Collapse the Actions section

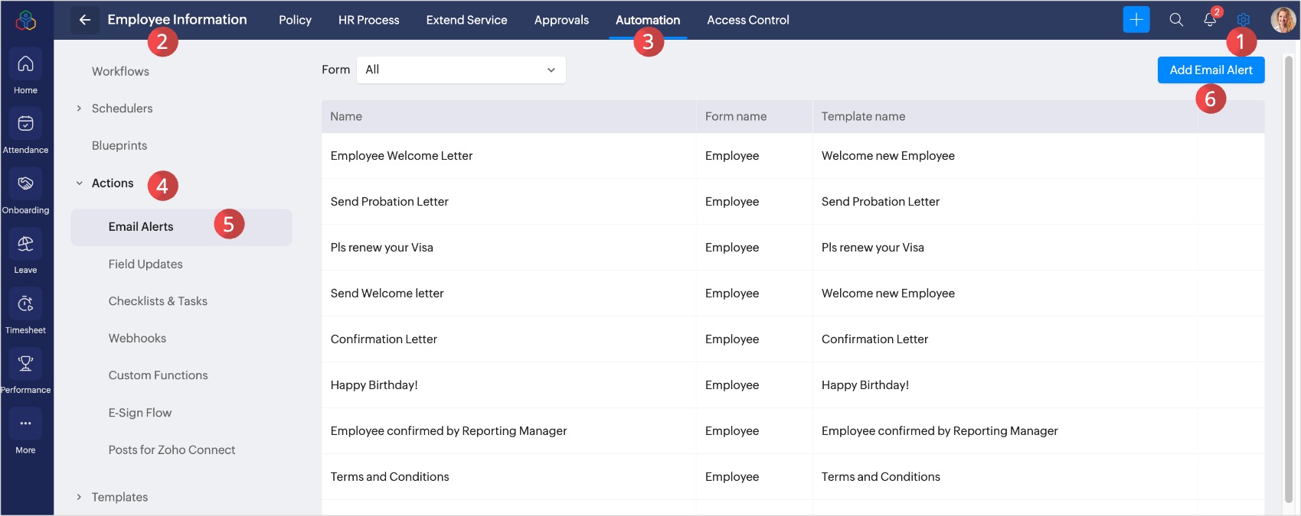coord(79,183)
